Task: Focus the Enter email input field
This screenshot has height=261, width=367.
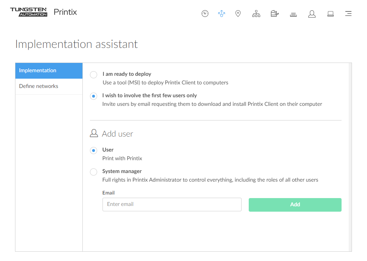Action: (172, 205)
